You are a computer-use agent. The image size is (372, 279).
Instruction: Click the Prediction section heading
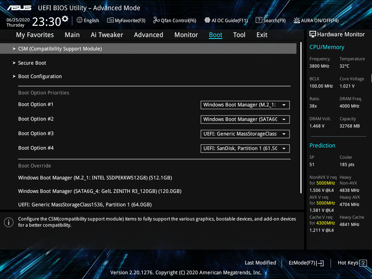point(323,145)
